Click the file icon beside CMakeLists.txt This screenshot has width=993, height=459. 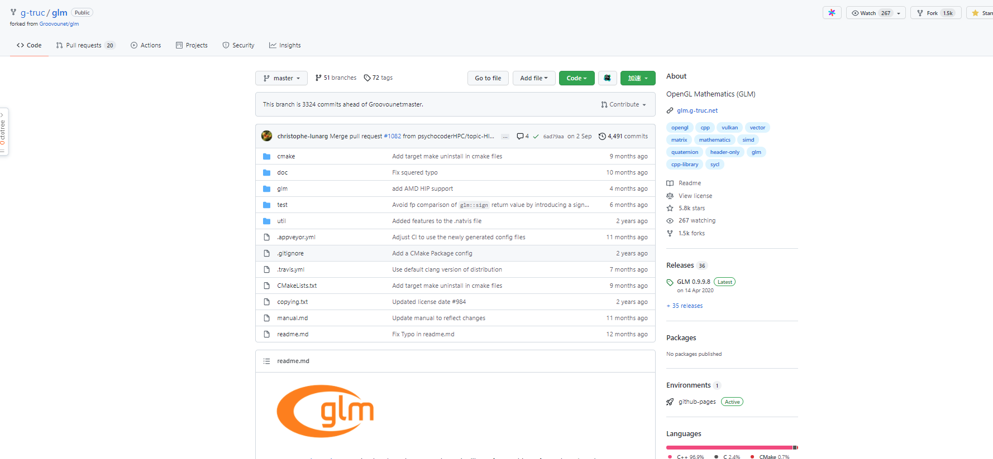[267, 286]
